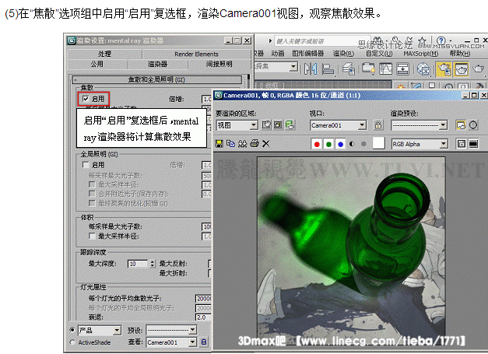This screenshot has width=488, height=354.
Task: Switch to the 处理 tab
Action: [104, 54]
